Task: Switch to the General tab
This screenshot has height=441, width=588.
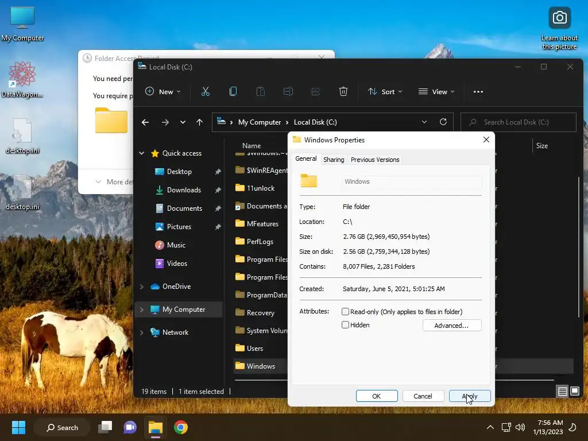Action: (x=305, y=158)
